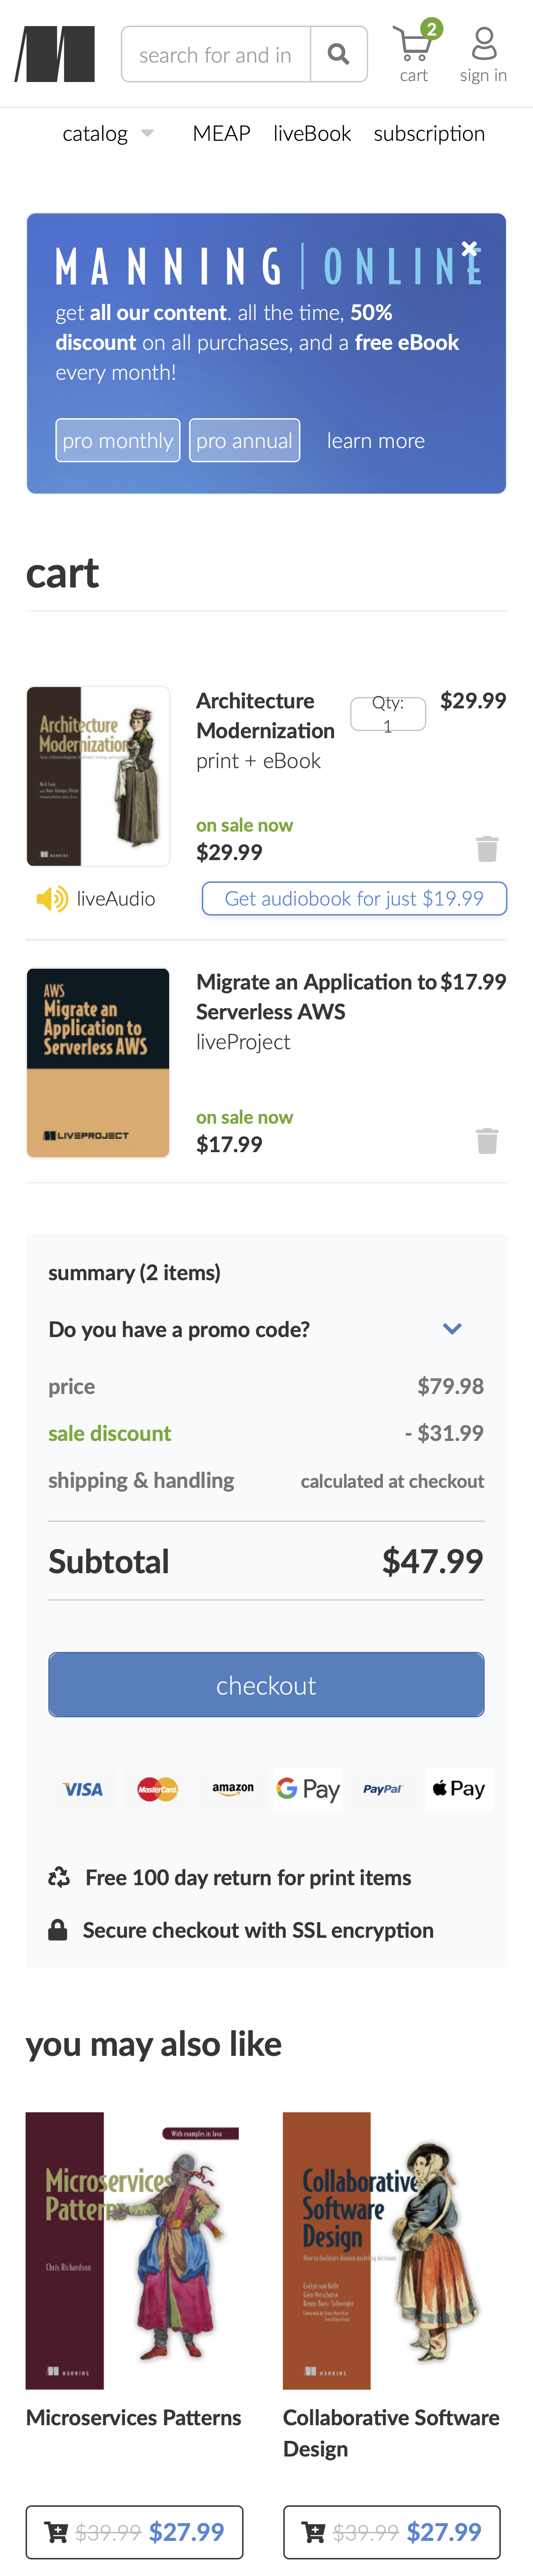Delete Architecture Modernization from cart

coord(487,849)
